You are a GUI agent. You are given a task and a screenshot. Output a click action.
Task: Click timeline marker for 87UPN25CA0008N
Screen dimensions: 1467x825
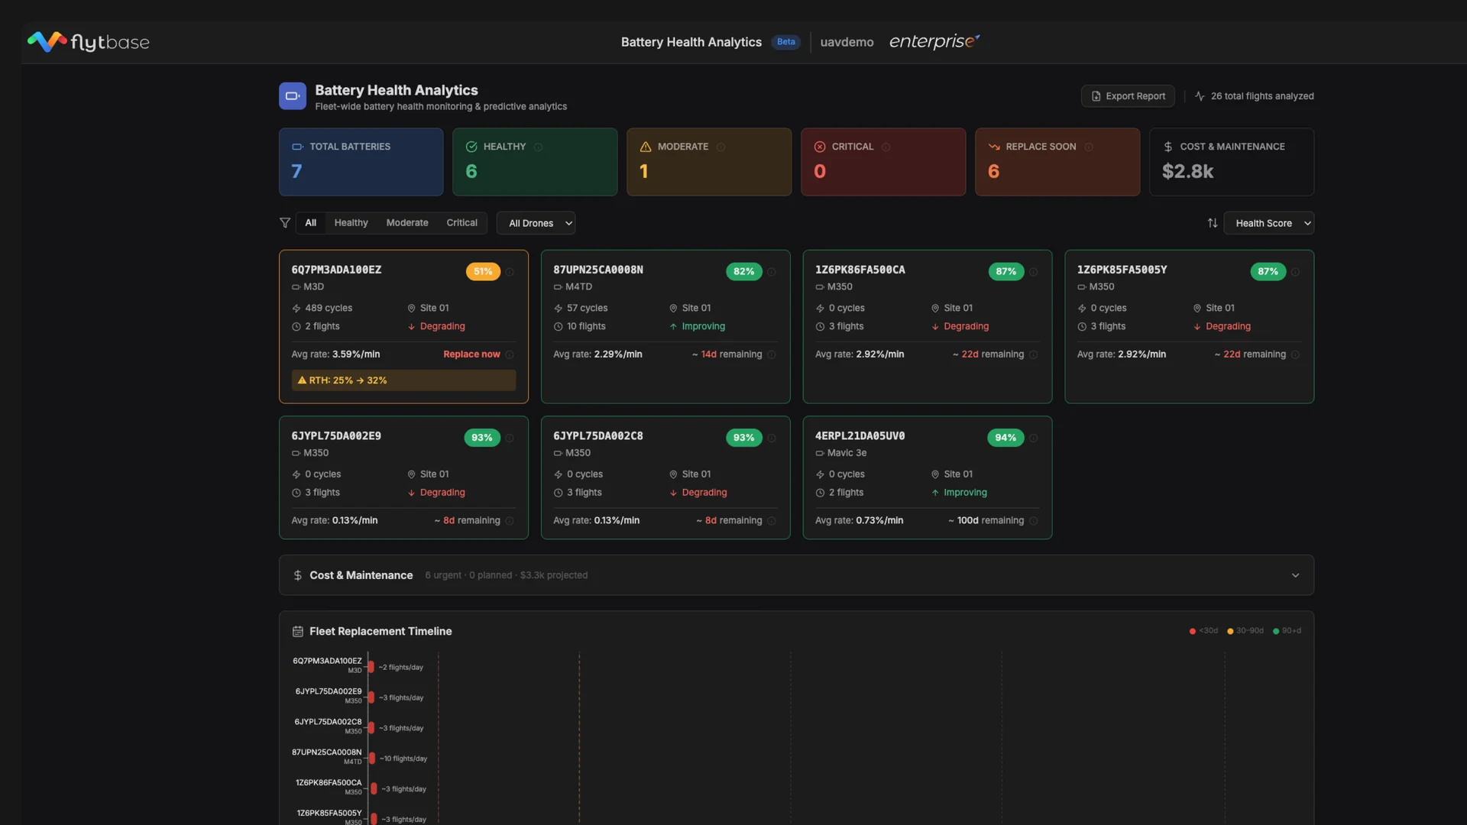pos(371,759)
